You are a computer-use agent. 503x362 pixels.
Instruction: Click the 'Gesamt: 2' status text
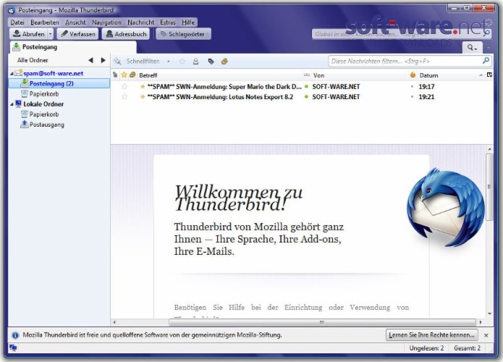[467, 348]
